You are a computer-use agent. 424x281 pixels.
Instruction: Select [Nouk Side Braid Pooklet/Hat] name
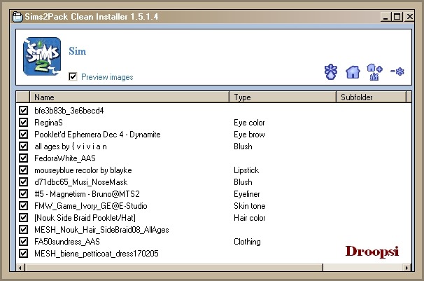pos(85,218)
